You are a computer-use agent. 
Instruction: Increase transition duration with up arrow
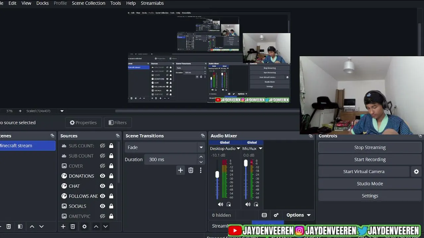click(x=201, y=157)
